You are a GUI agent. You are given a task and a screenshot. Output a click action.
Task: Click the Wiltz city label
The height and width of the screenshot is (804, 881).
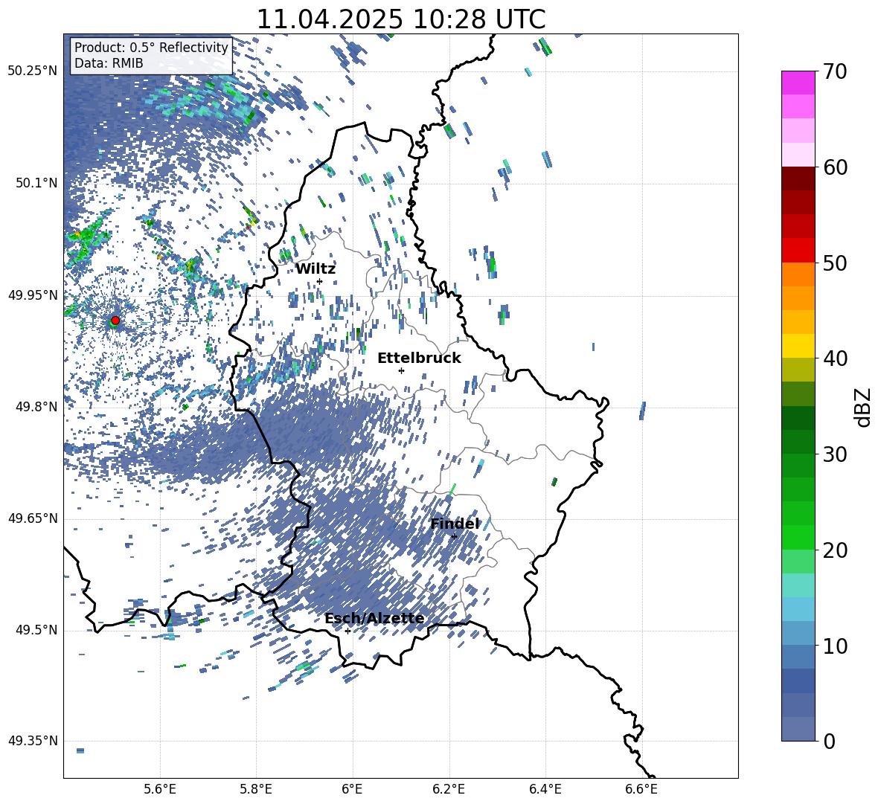click(x=315, y=269)
